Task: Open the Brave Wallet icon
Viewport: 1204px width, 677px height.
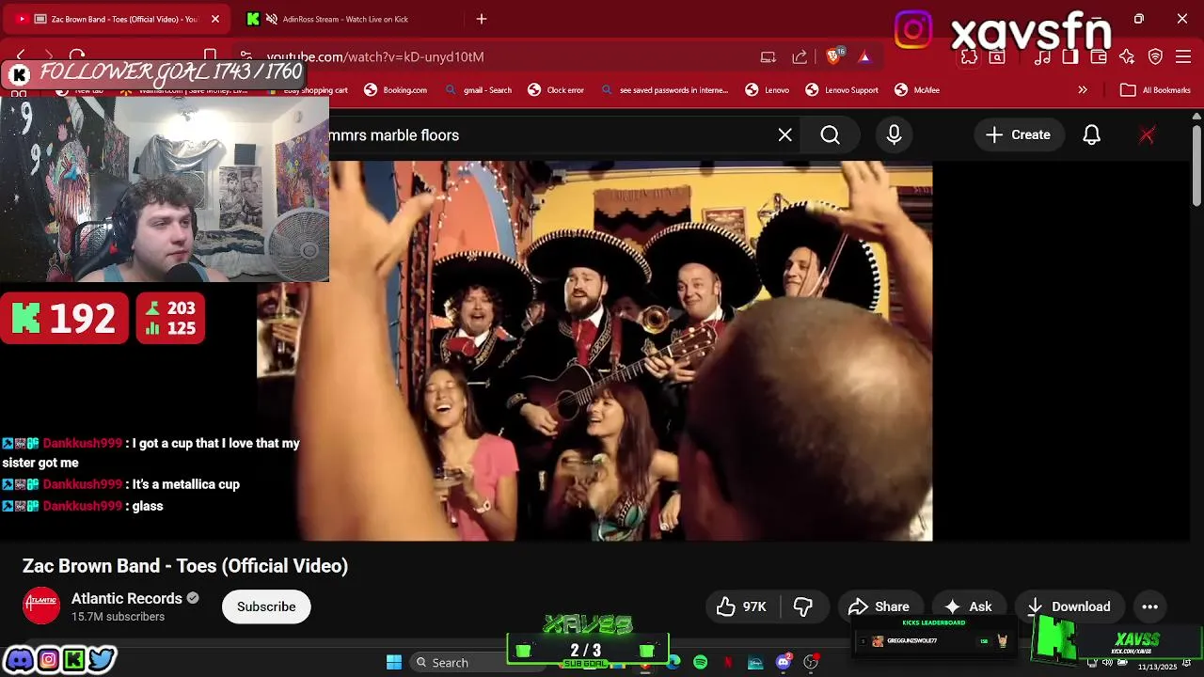Action: [1099, 56]
